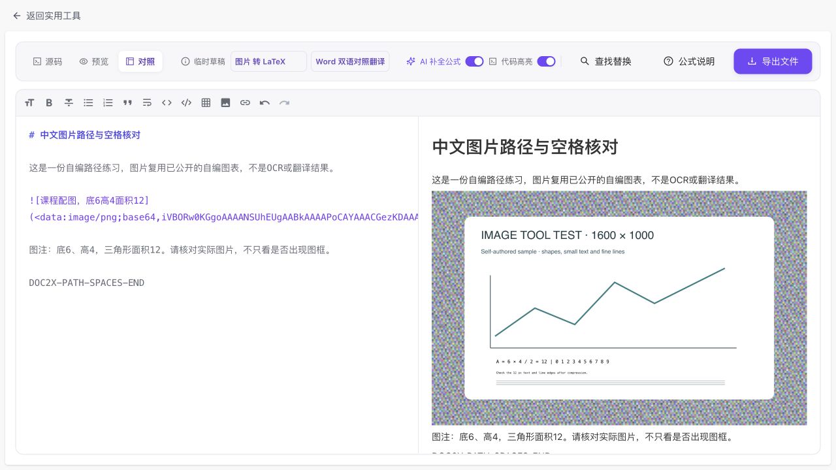Click the DOC2X-PATH-SPACES-END line in source
The width and height of the screenshot is (836, 470).
(87, 283)
